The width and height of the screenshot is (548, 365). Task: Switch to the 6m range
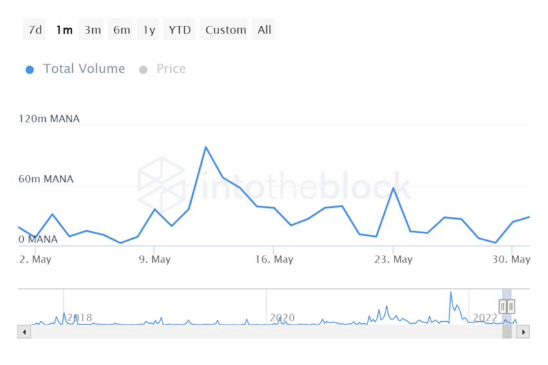pyautogui.click(x=121, y=30)
